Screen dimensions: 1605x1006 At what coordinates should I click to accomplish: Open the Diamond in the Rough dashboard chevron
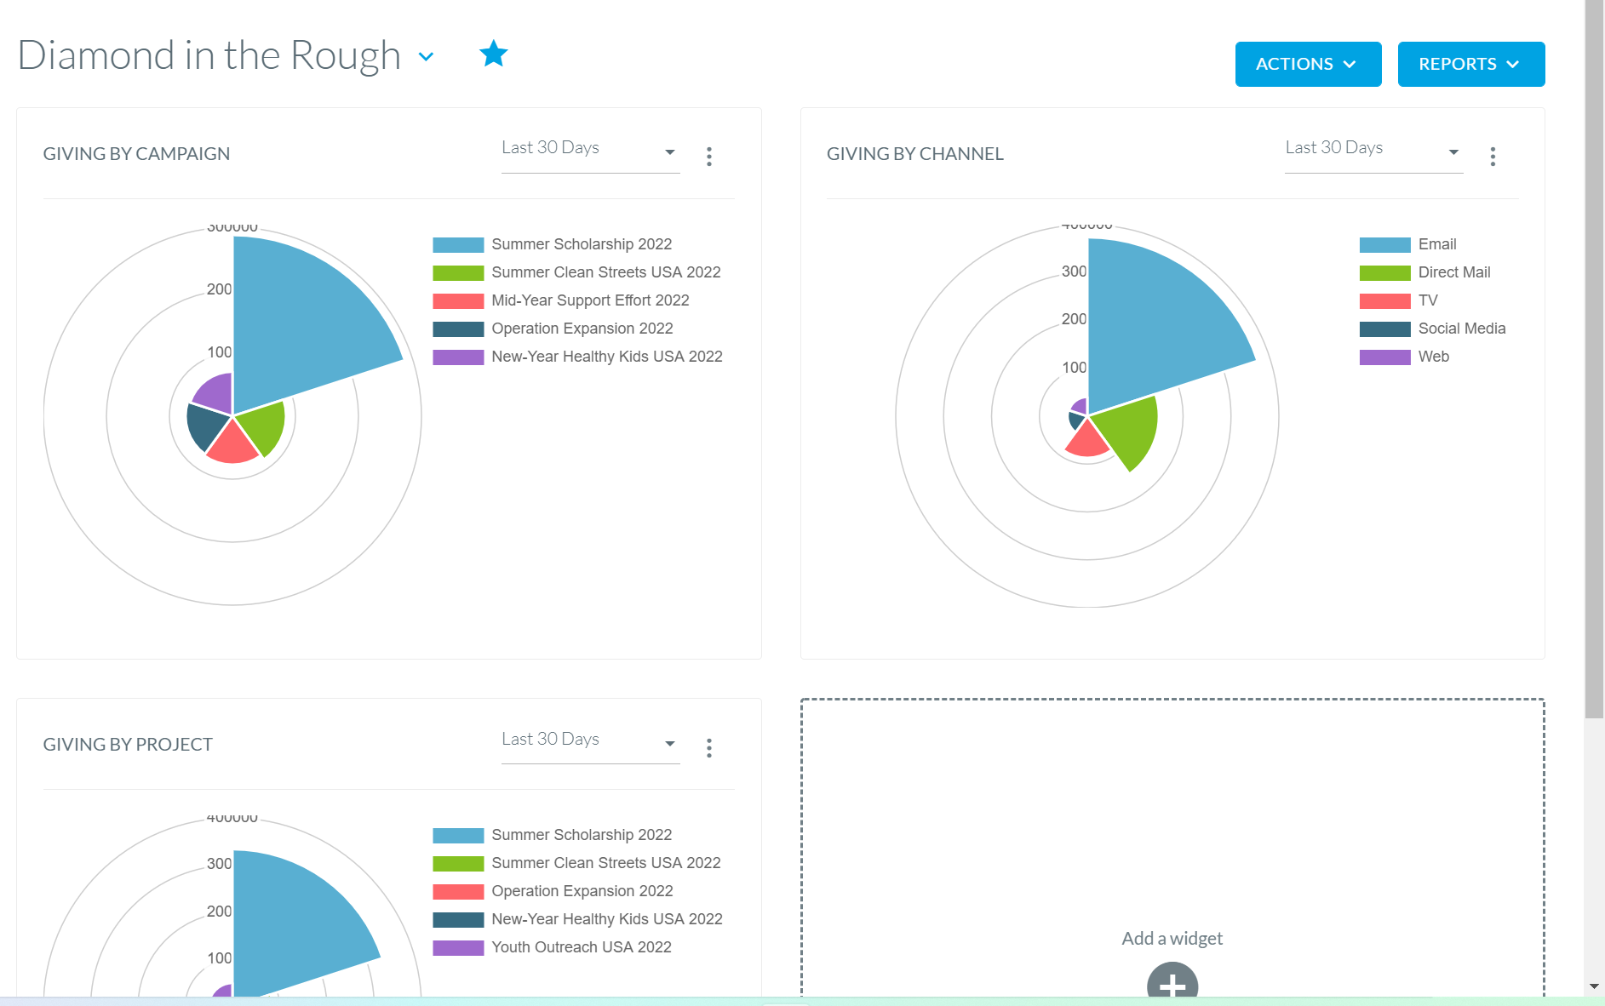[427, 57]
